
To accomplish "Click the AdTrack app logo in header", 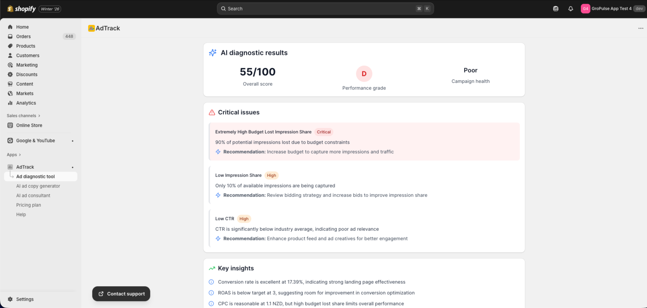I will click(91, 28).
